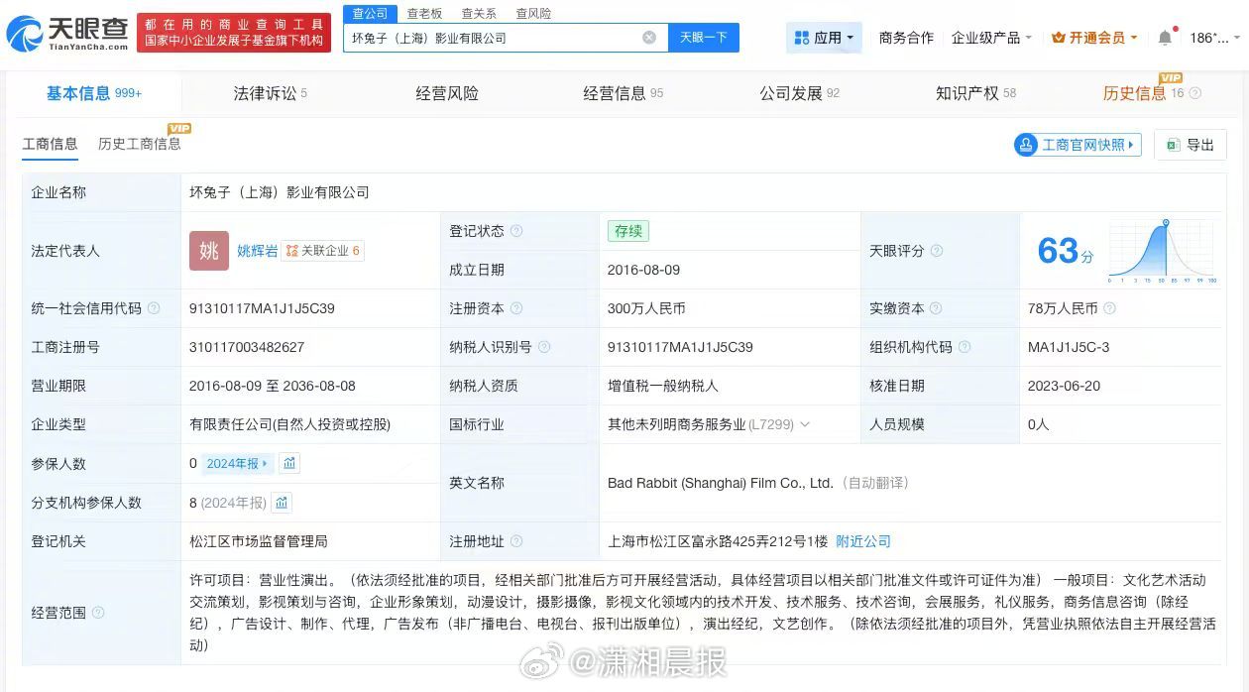Click the 300万人民币 registered capital value
Screen dimensions: 1249x692
click(646, 308)
